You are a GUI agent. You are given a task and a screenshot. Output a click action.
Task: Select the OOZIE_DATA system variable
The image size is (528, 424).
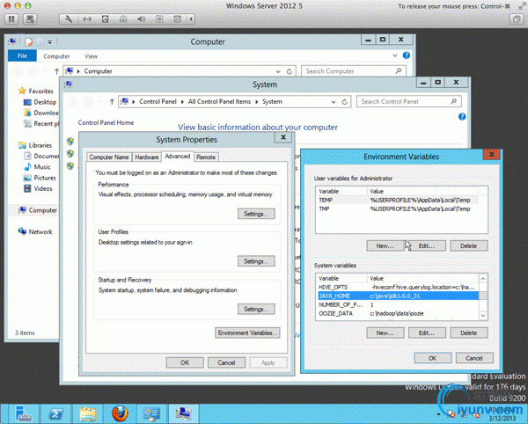coord(398,313)
